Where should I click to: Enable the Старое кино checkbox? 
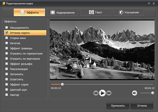[7, 38]
